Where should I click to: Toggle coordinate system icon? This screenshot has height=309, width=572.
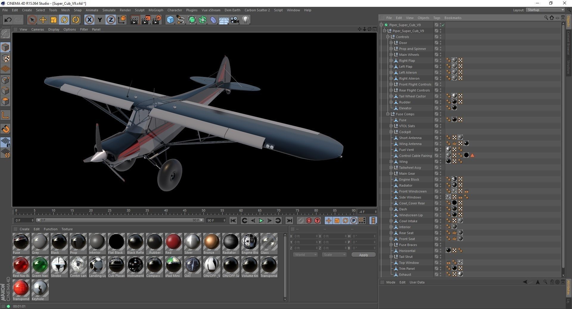click(122, 20)
